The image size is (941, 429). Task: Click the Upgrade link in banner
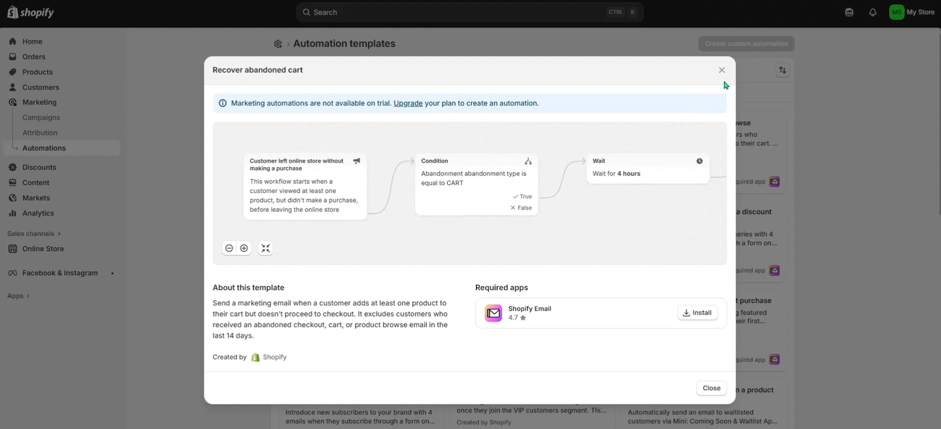tap(408, 103)
